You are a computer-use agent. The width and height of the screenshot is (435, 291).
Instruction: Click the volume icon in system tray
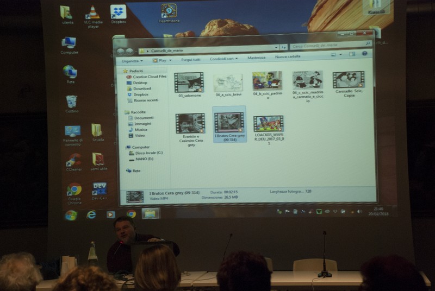point(359,212)
